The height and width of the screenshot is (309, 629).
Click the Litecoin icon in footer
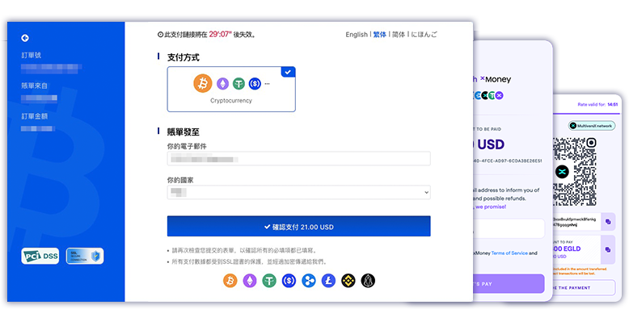[x=328, y=281]
